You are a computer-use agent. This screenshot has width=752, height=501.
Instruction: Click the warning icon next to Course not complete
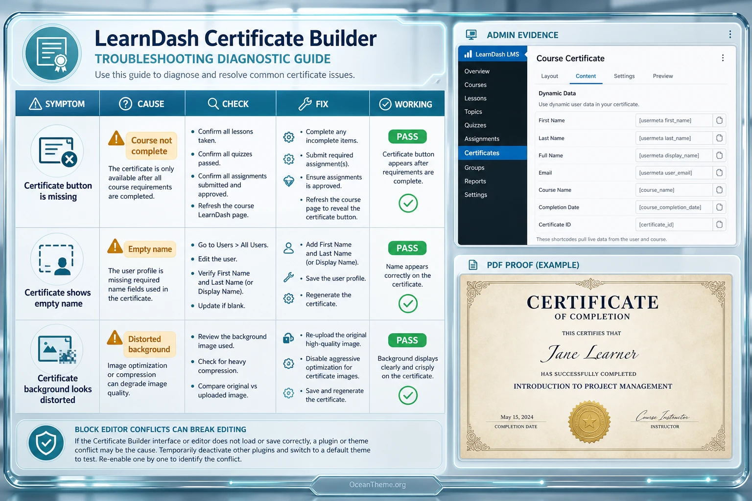(116, 138)
